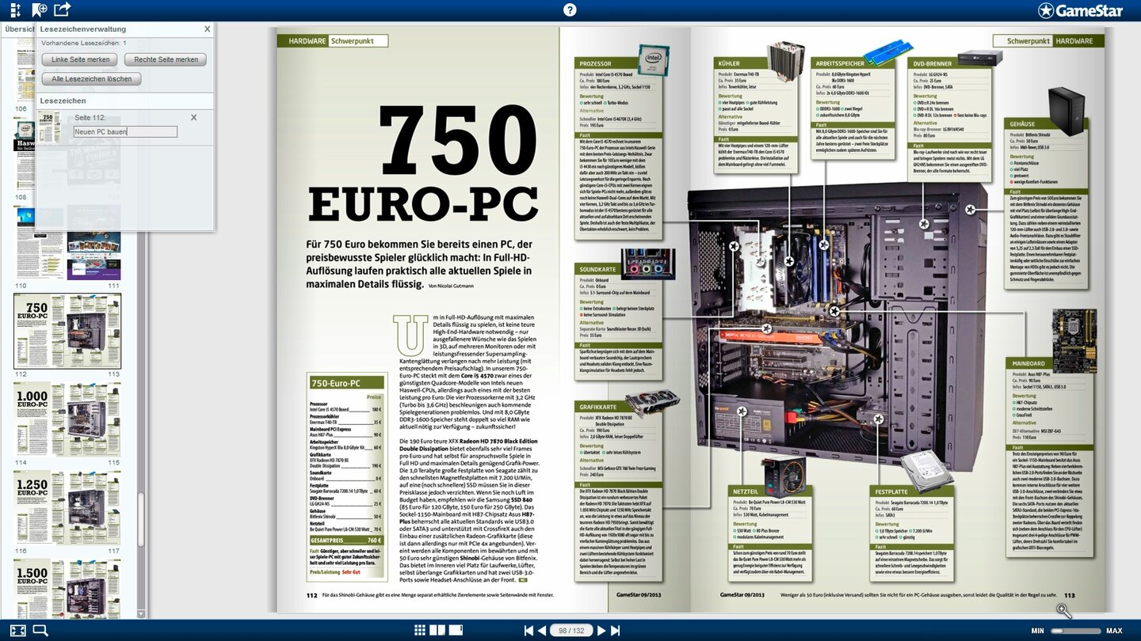Open the search magnifier in bottom bar
Viewport: 1141px width, 641px height.
pos(40,630)
